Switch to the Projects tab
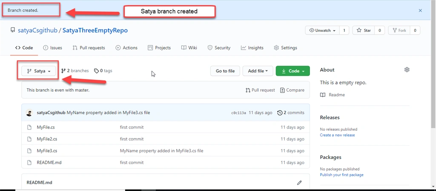This screenshot has width=436, height=191. coord(159,48)
